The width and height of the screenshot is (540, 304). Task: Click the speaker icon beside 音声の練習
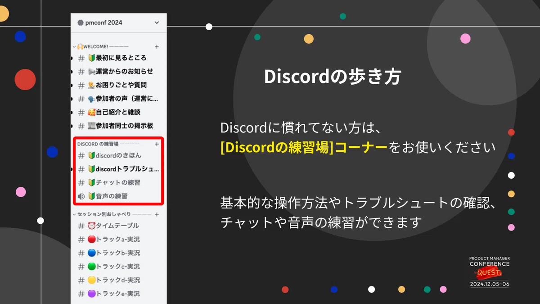81,196
